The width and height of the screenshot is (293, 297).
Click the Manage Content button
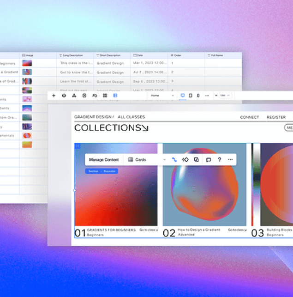[x=104, y=160]
